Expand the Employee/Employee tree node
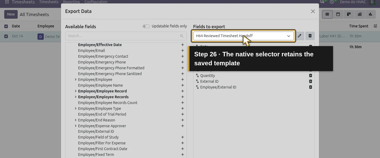Image resolution: width=380 pixels, height=158 pixels. (x=75, y=80)
